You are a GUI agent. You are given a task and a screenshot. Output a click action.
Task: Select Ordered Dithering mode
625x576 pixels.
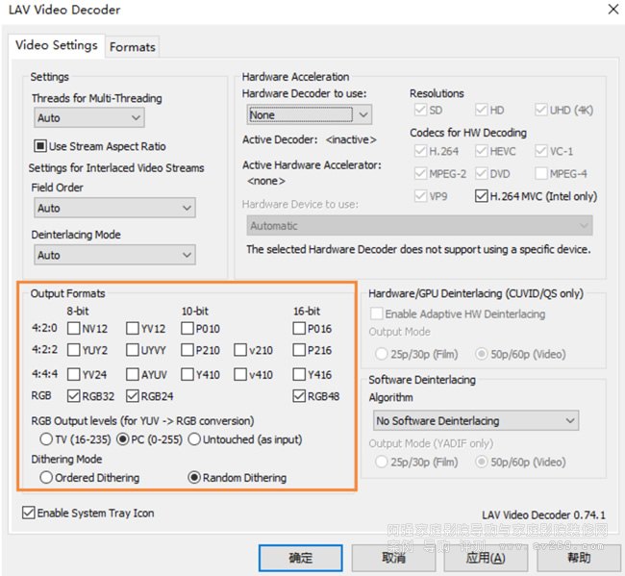coord(45,477)
